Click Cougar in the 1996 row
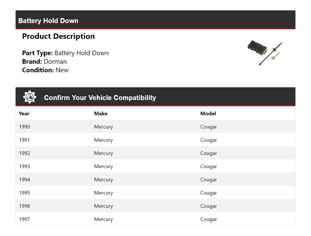 [x=209, y=206]
